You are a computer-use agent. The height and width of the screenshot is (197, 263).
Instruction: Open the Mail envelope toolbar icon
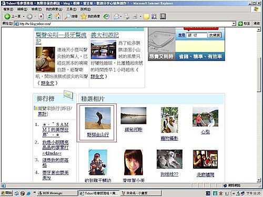pyautogui.click(x=116, y=16)
